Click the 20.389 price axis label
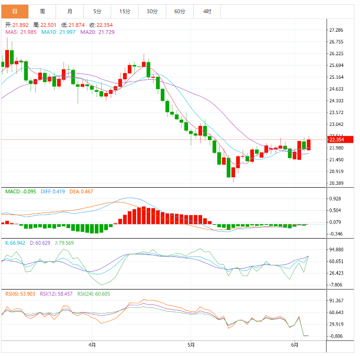Screen dimensions: 360x356 click(336, 183)
